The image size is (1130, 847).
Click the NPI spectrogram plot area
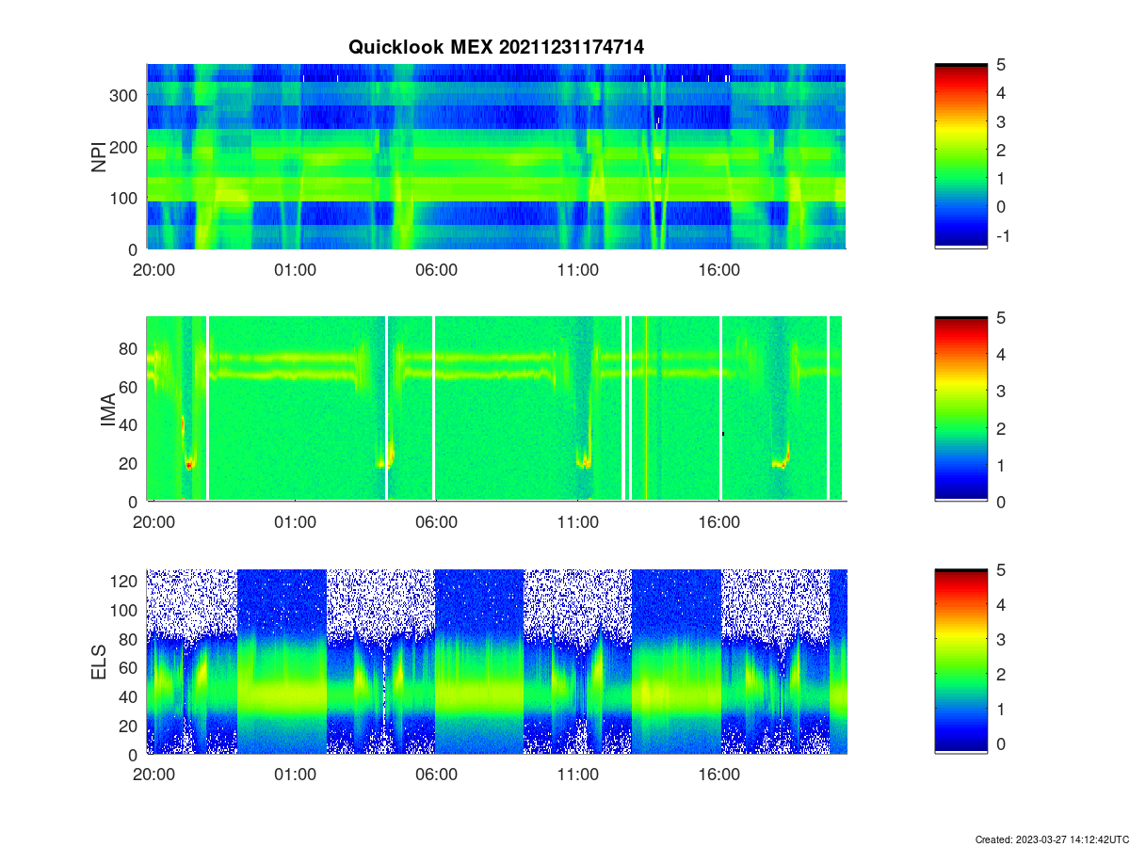[496, 156]
